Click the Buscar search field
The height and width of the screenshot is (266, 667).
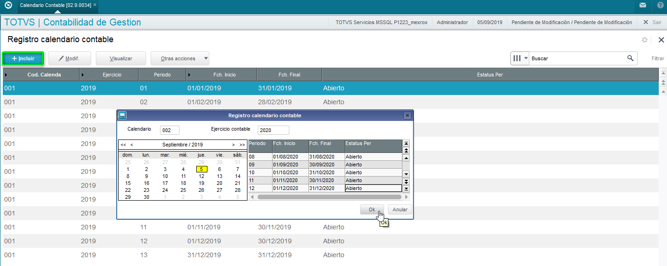point(577,58)
